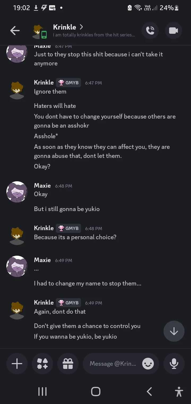Screen dimensions: 191x404
Task: Open the apps and activities launcher
Action: click(42, 364)
